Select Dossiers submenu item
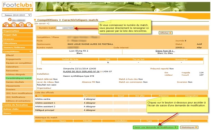The image size is (211, 130). (x=19, y=89)
